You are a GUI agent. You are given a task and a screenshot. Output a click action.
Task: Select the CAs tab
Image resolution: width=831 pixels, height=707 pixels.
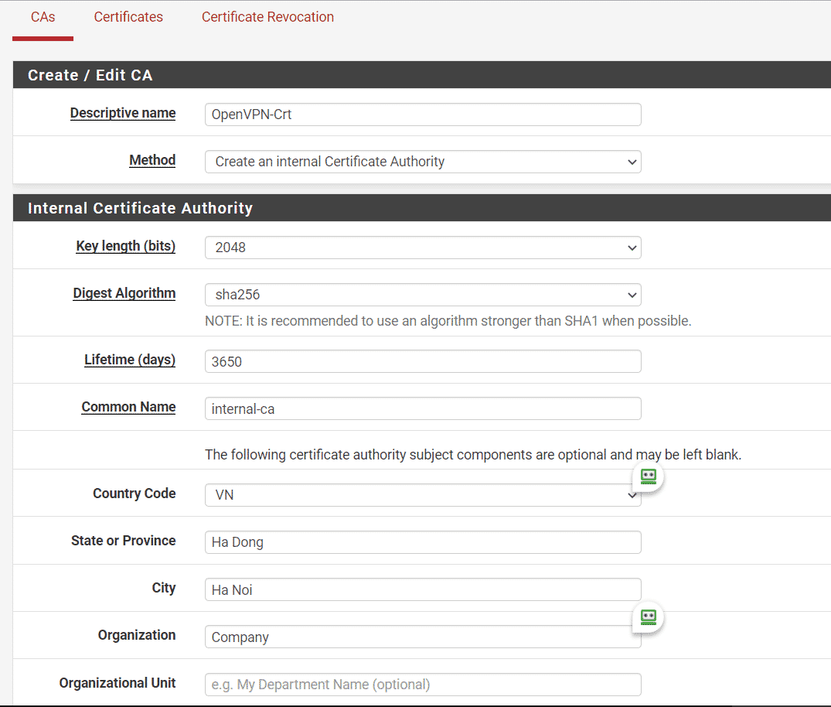[x=43, y=17]
